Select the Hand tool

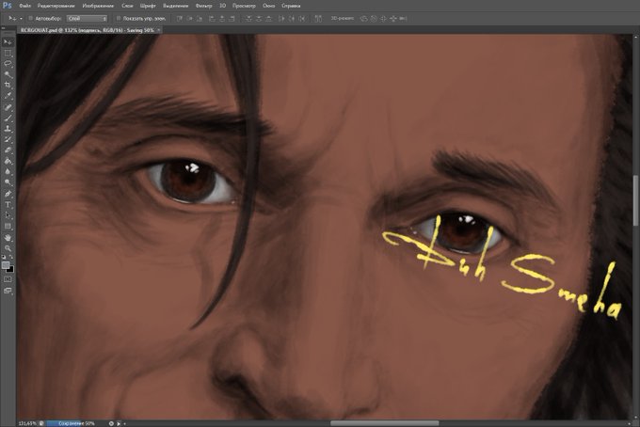pyautogui.click(x=8, y=237)
